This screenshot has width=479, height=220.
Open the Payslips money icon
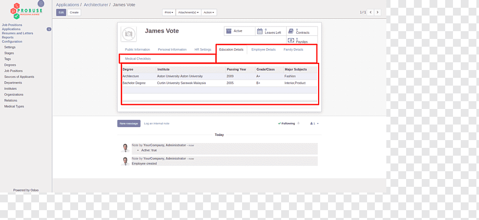pos(291,40)
